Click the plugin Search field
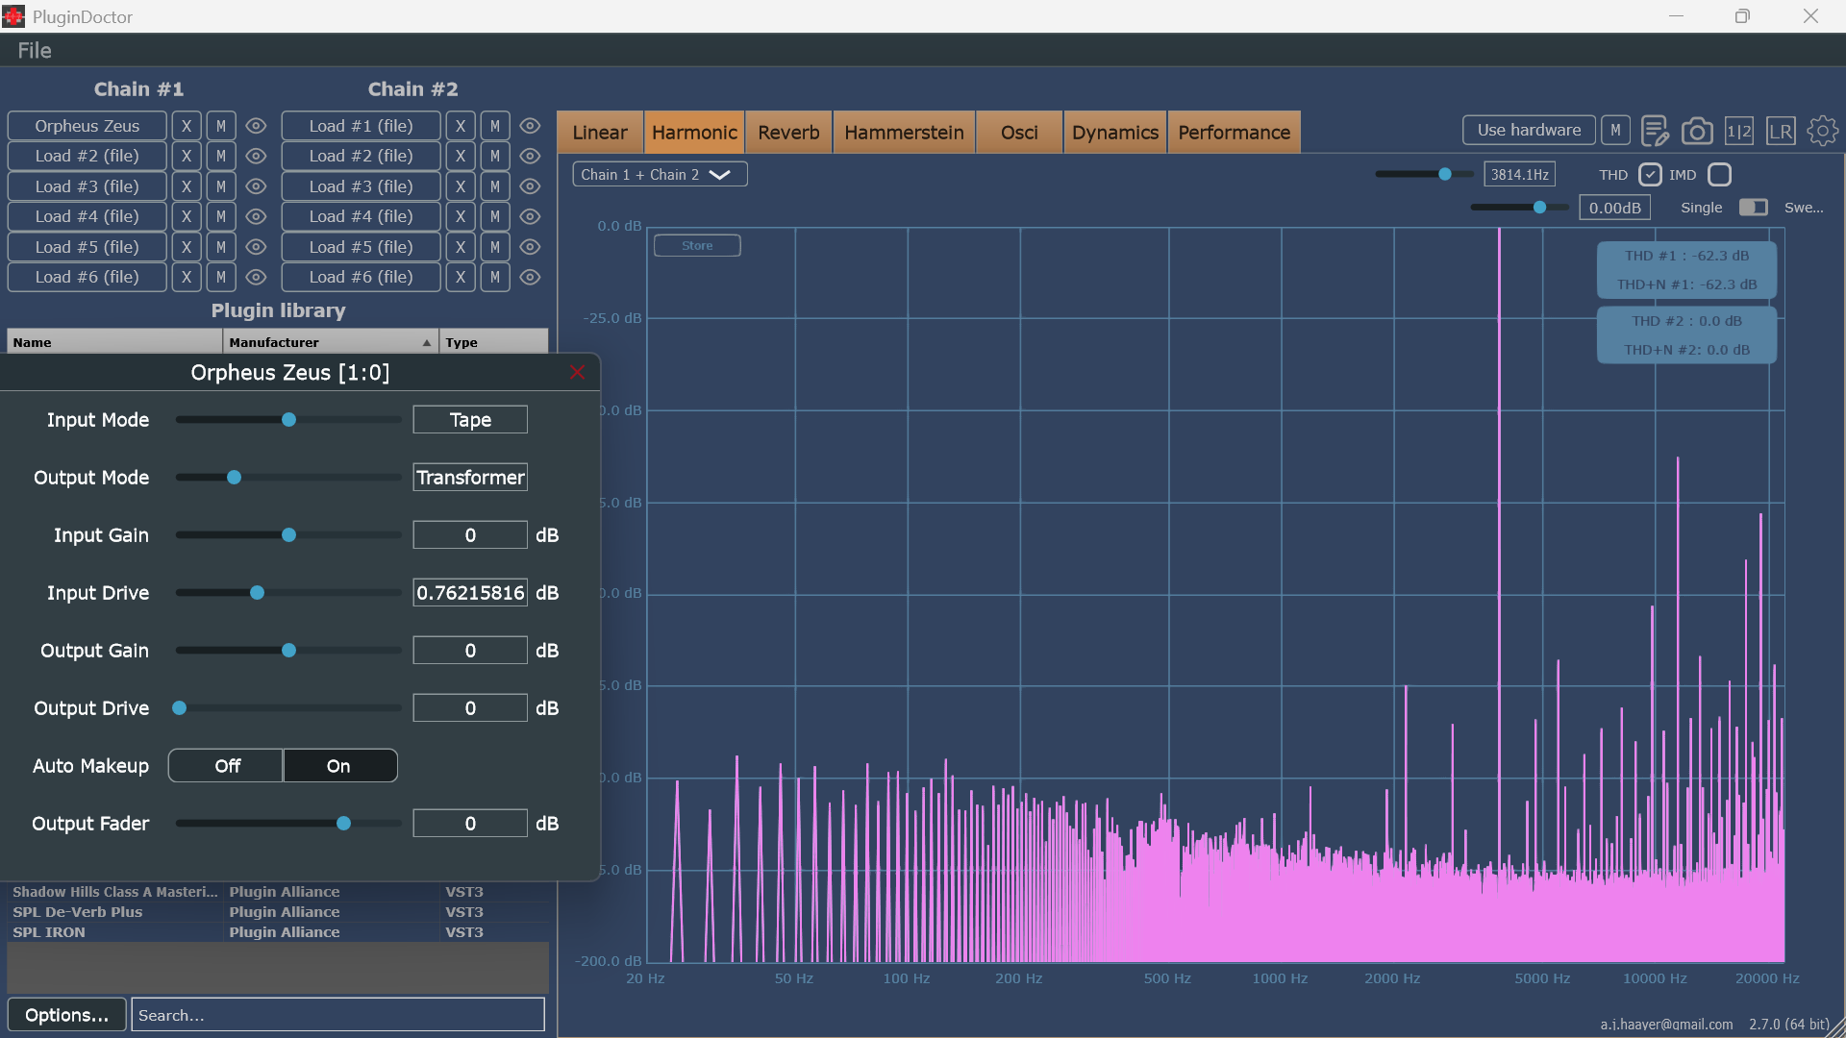Viewport: 1846px width, 1038px height. click(x=337, y=1015)
